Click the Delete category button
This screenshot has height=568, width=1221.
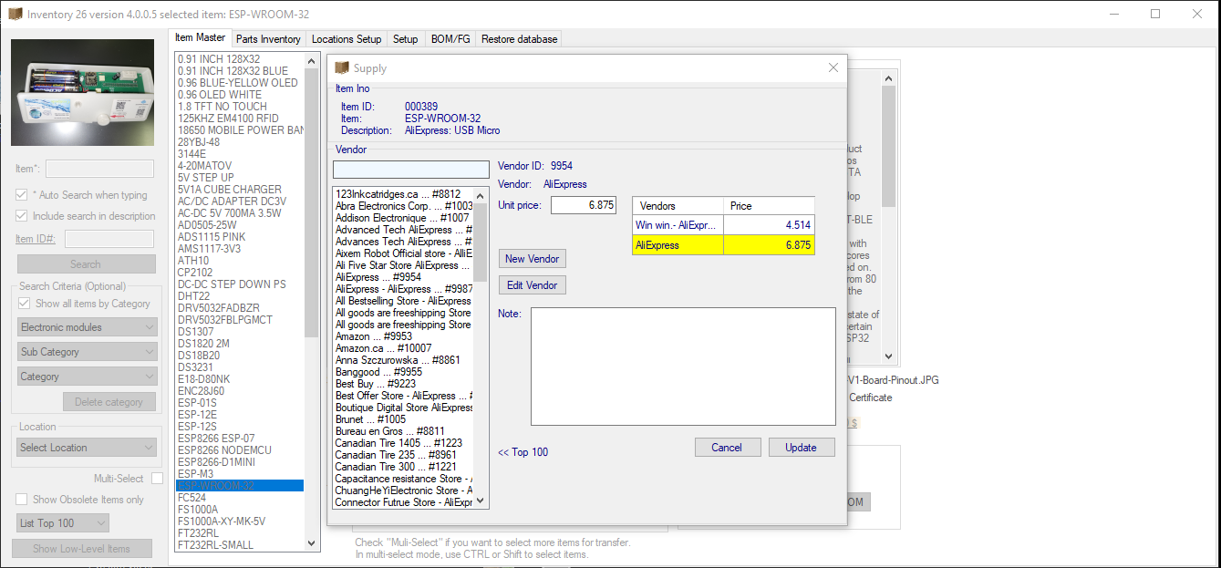point(109,402)
